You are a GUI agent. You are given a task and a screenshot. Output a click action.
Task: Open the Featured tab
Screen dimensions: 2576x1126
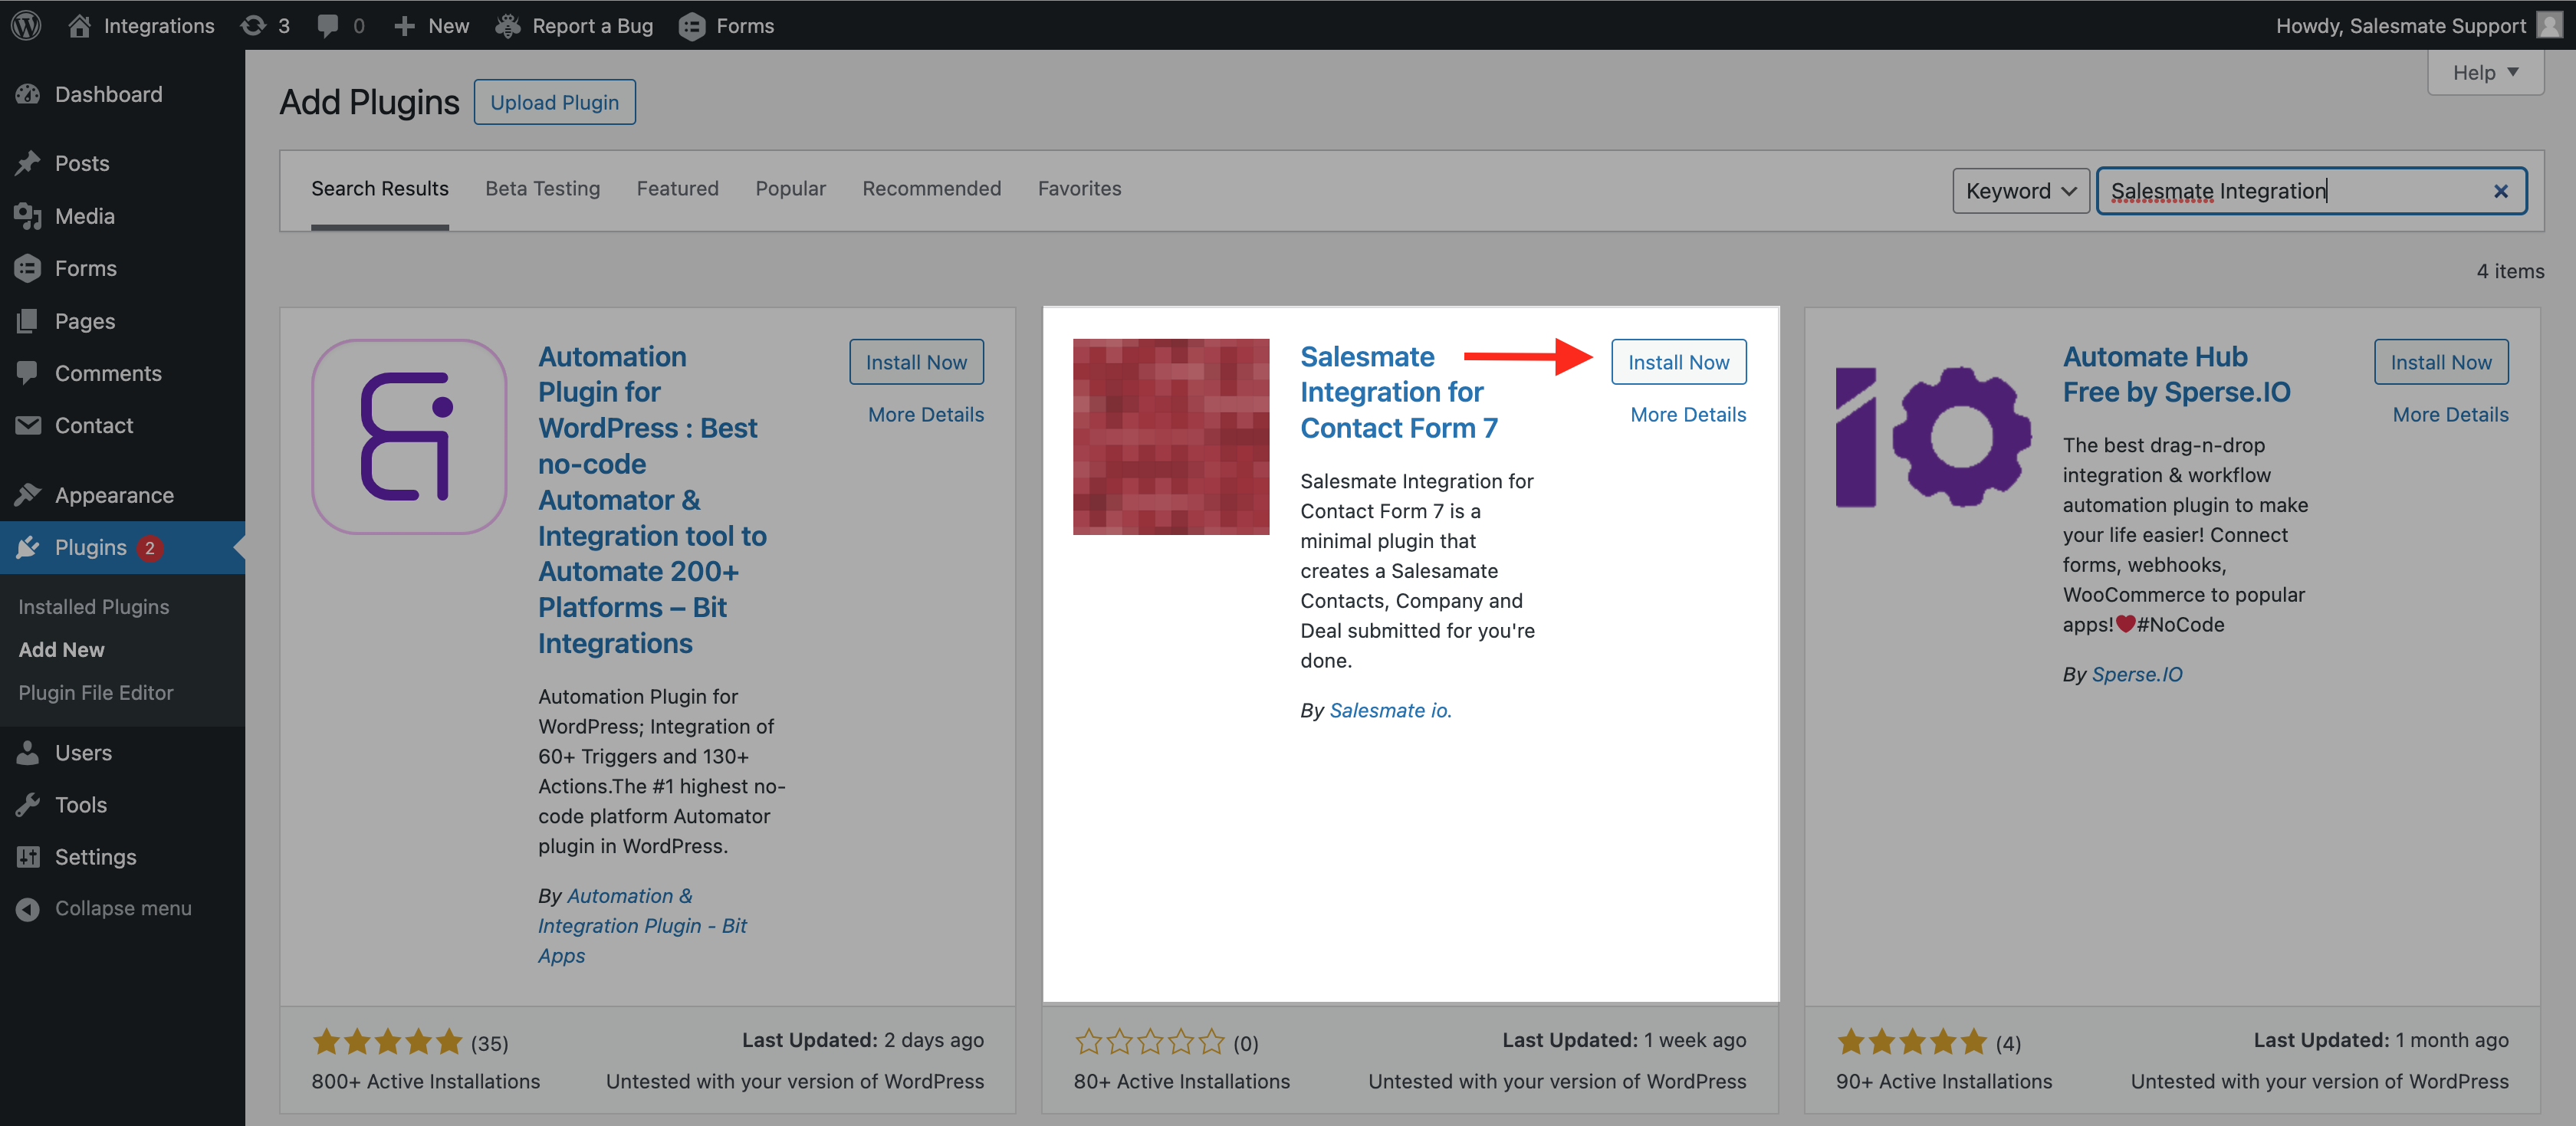point(677,189)
